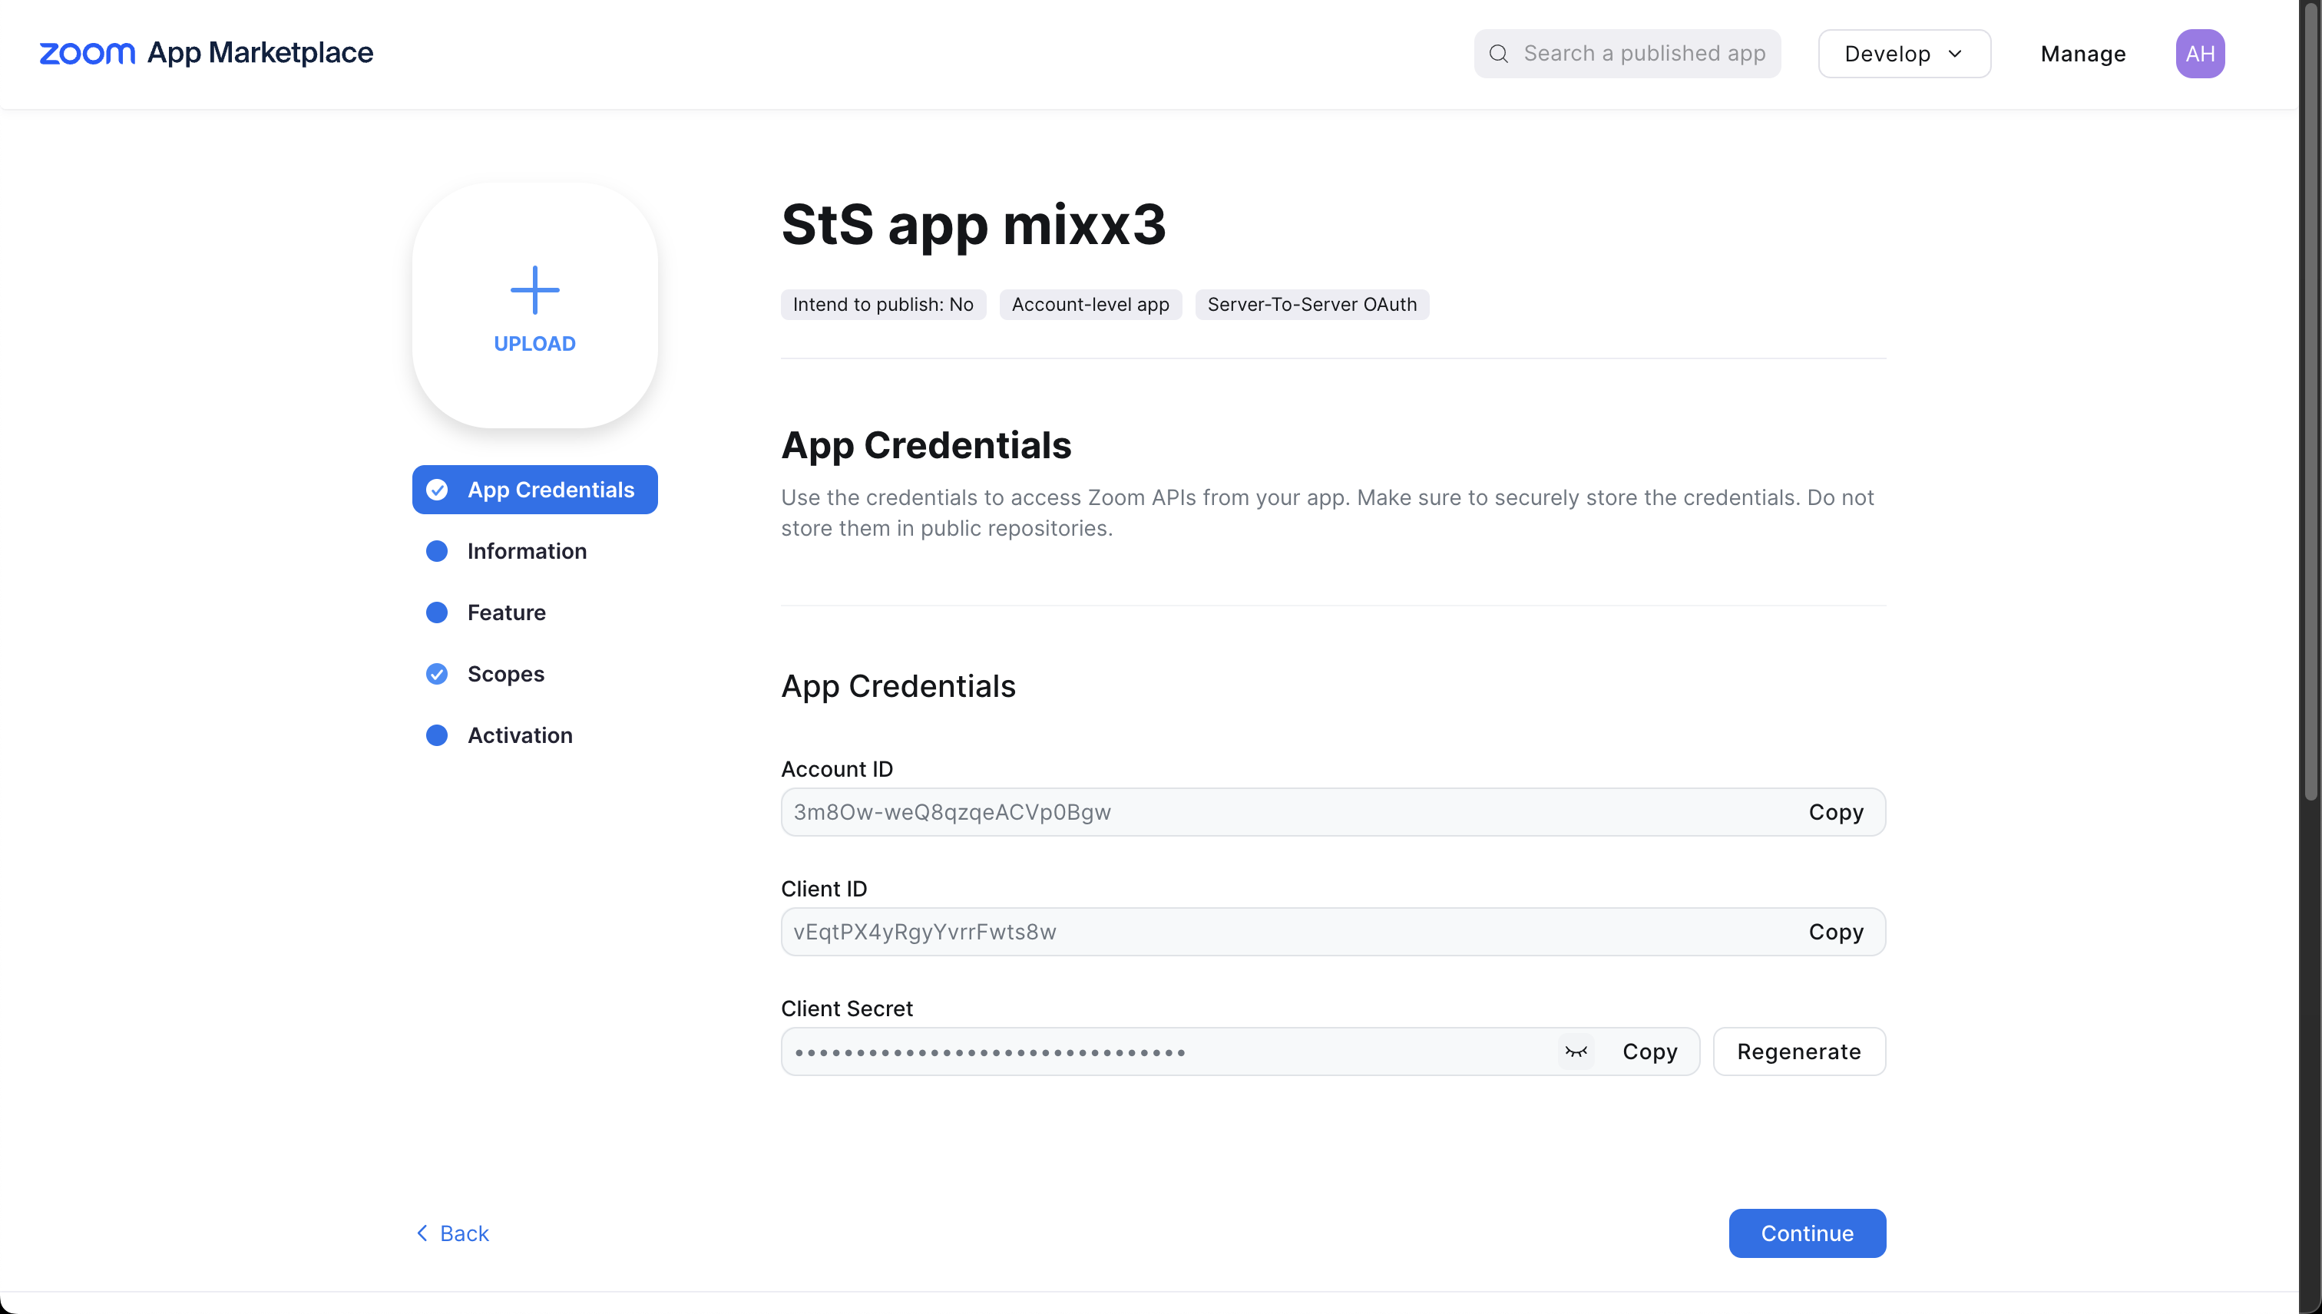Screen dimensions: 2322x1314
Task: Go to the Feature step
Action: click(505, 612)
